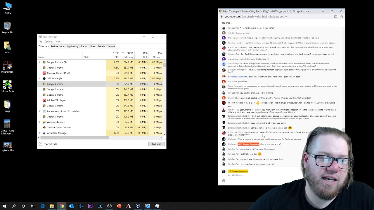Open emoji picker in chat window
The height and width of the screenshot is (210, 374).
pyautogui.click(x=224, y=181)
